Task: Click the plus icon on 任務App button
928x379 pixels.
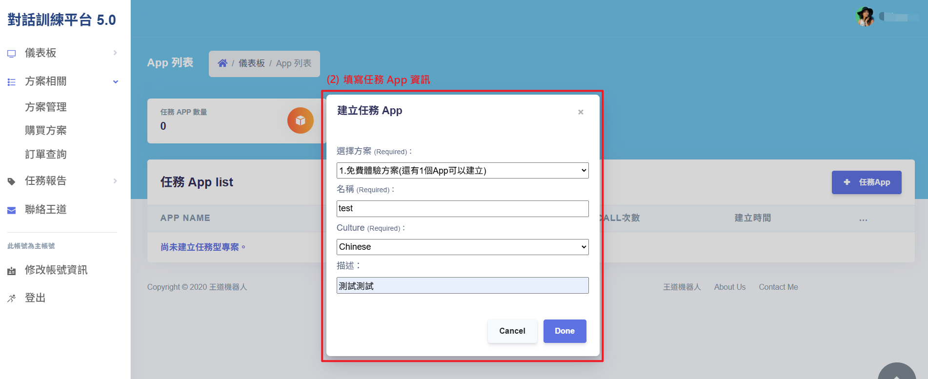Action: pos(847,182)
